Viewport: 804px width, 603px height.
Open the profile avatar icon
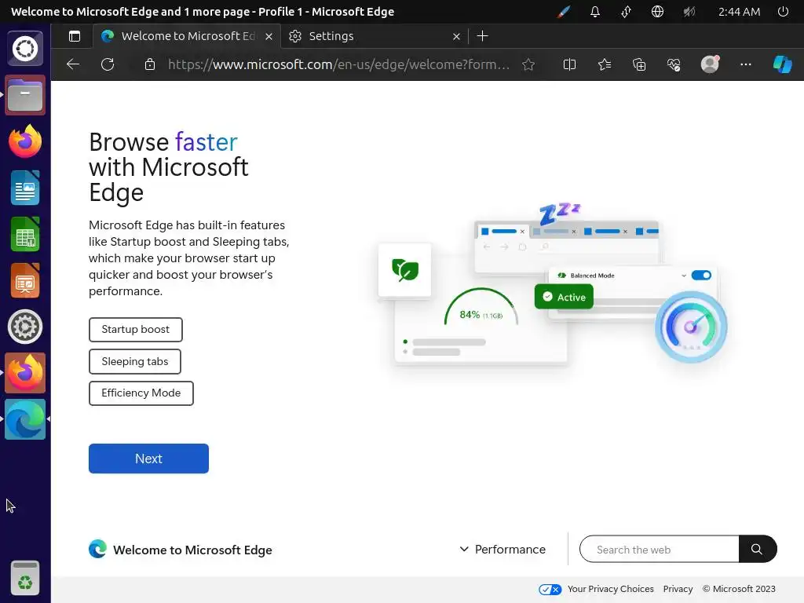click(x=710, y=64)
